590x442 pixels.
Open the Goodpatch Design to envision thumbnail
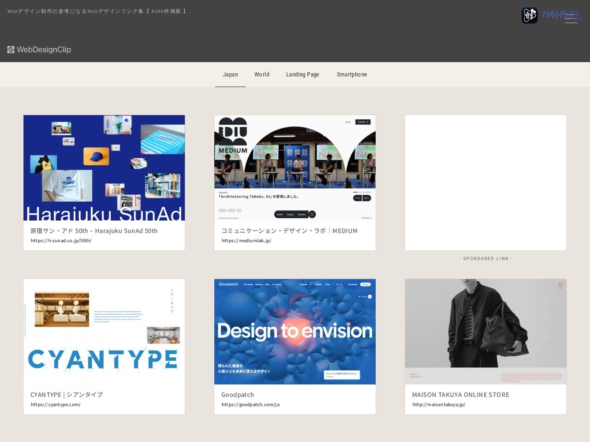pos(295,331)
